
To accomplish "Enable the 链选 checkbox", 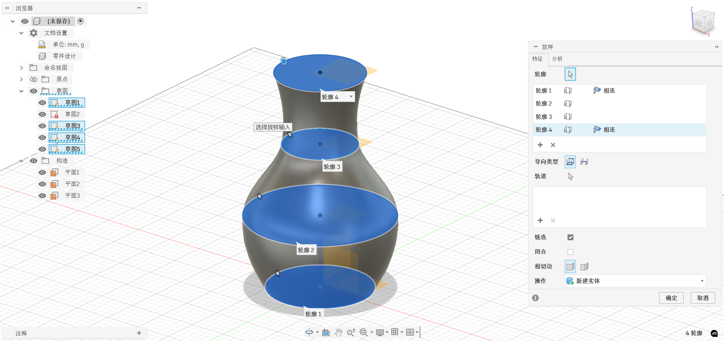I will [x=570, y=237].
